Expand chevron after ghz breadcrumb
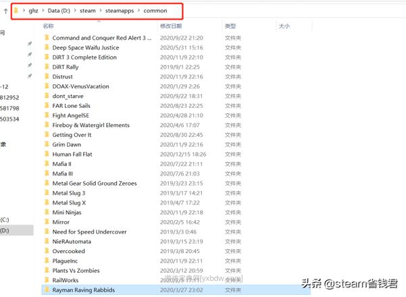 coord(43,11)
